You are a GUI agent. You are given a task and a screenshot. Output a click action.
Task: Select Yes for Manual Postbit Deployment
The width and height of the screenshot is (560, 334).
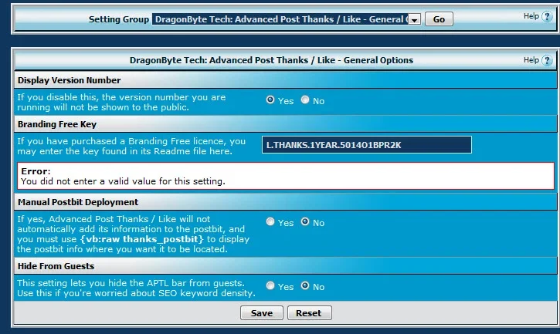pyautogui.click(x=270, y=221)
